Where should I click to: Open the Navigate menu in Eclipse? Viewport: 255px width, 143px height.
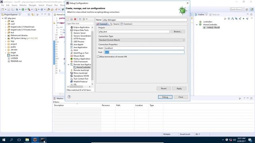(x=32, y=5)
